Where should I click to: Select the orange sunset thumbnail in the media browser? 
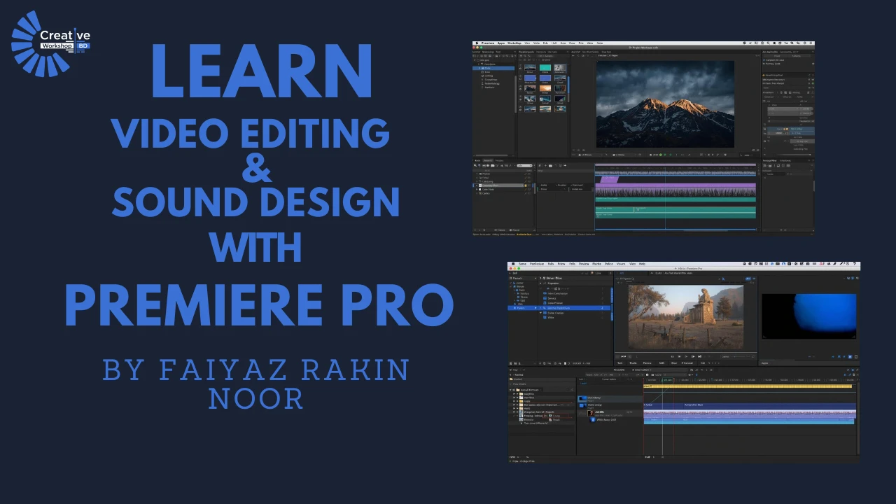[545, 89]
